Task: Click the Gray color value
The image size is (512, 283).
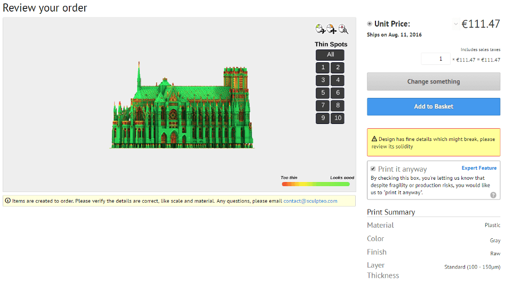Action: [495, 240]
